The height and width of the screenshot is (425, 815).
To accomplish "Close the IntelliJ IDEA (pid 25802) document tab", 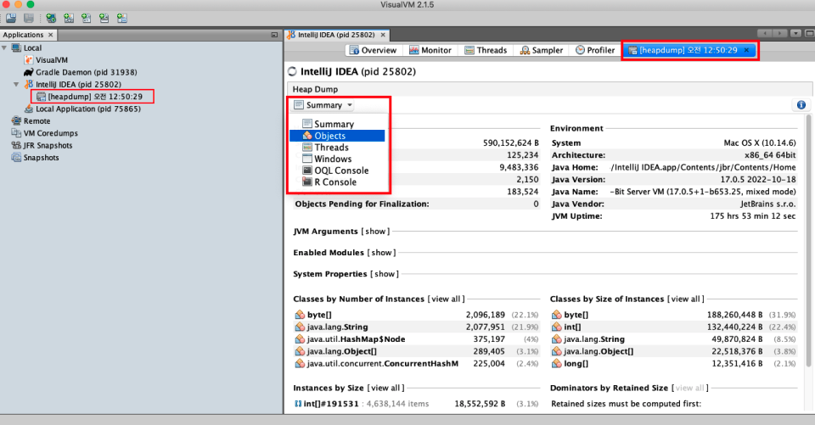I will pyautogui.click(x=383, y=35).
